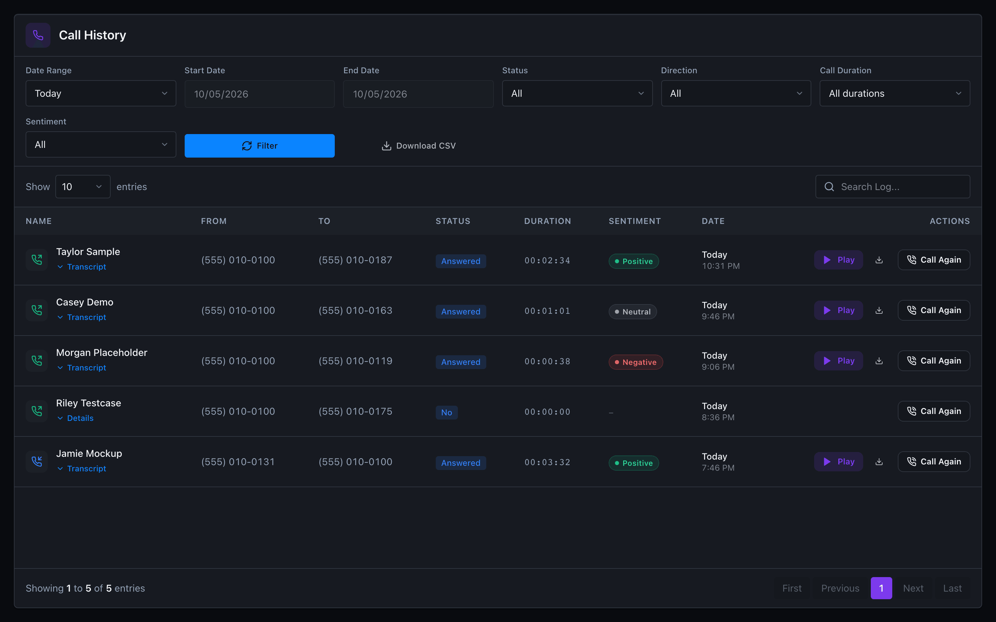Open the Direction filter dropdown
Viewport: 996px width, 622px height.
[736, 93]
